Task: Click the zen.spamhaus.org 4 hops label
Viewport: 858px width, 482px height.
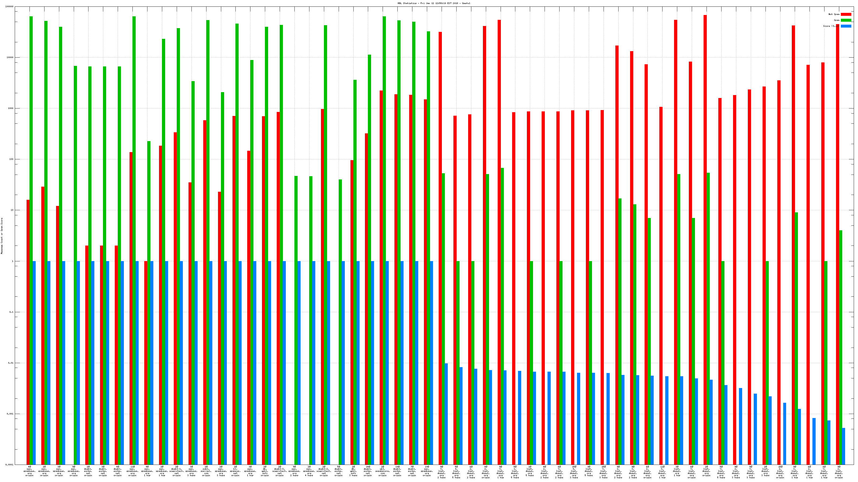Action: click(309, 471)
